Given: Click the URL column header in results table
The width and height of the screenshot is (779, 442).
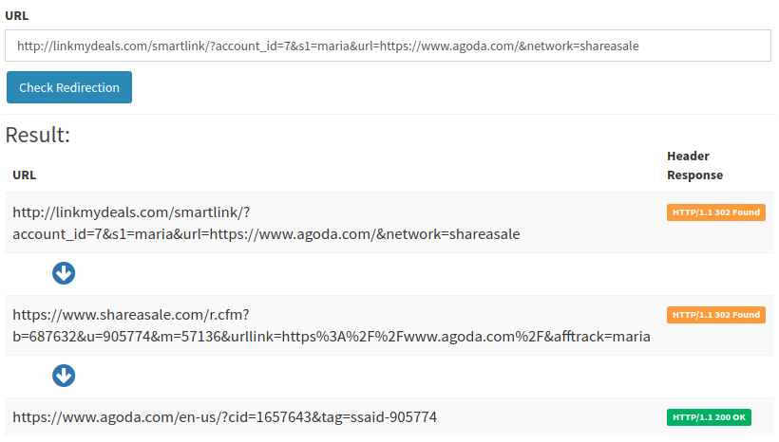Looking at the screenshot, I should coord(25,175).
